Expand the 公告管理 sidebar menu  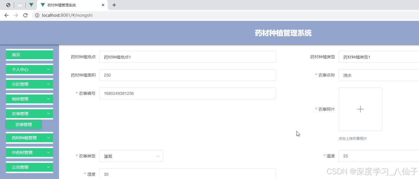tap(29, 167)
